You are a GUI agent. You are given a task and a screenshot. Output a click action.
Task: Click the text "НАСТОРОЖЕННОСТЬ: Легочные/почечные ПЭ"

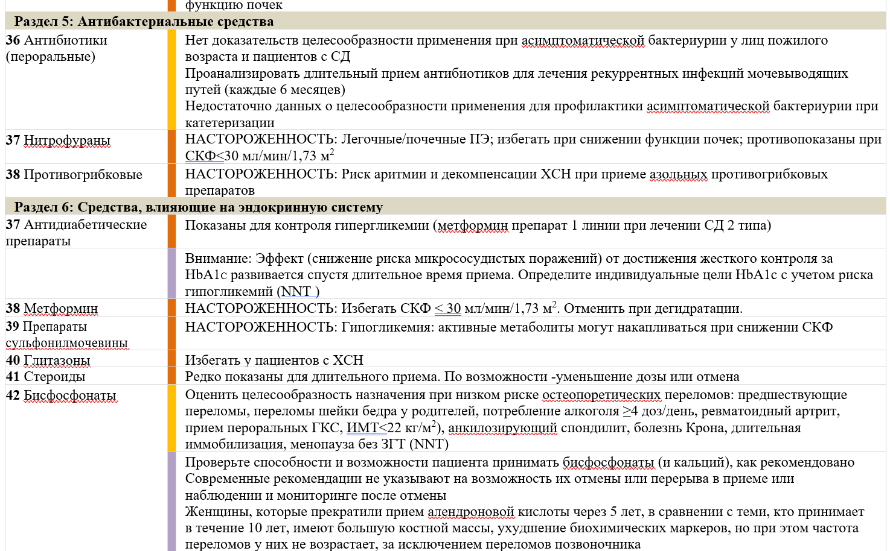[339, 139]
